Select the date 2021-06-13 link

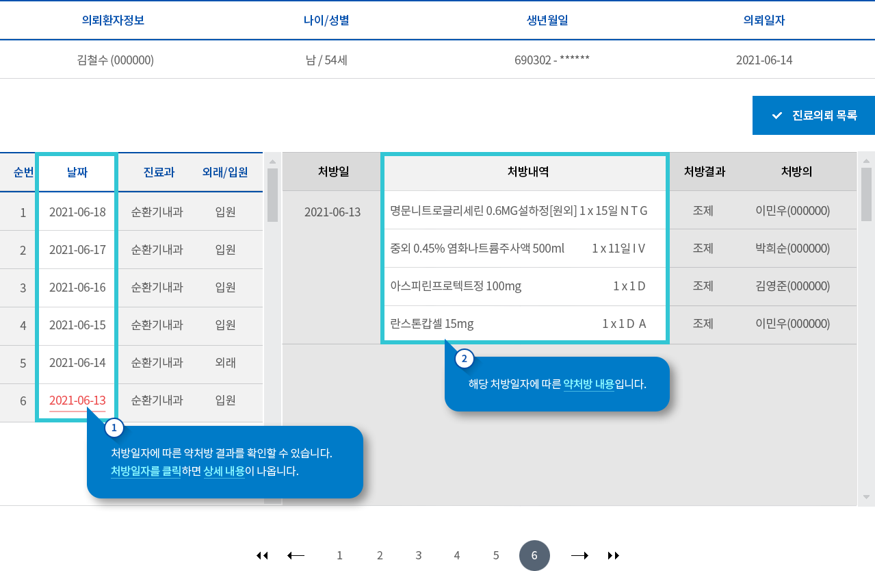pyautogui.click(x=77, y=401)
